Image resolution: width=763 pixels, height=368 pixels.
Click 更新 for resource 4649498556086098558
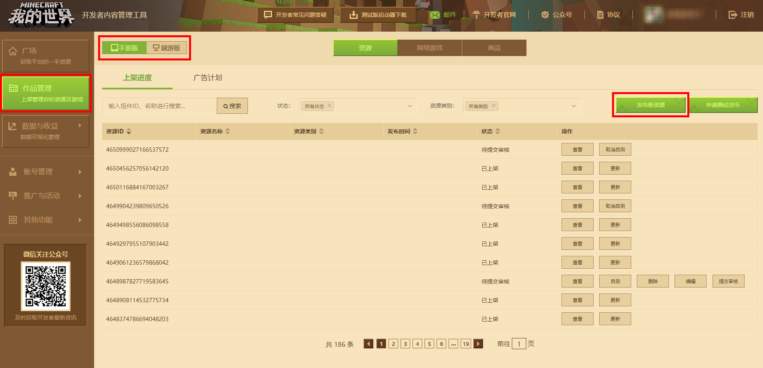pyautogui.click(x=615, y=225)
